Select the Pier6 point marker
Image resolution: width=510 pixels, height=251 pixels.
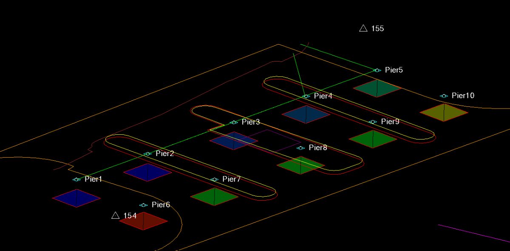(x=144, y=205)
